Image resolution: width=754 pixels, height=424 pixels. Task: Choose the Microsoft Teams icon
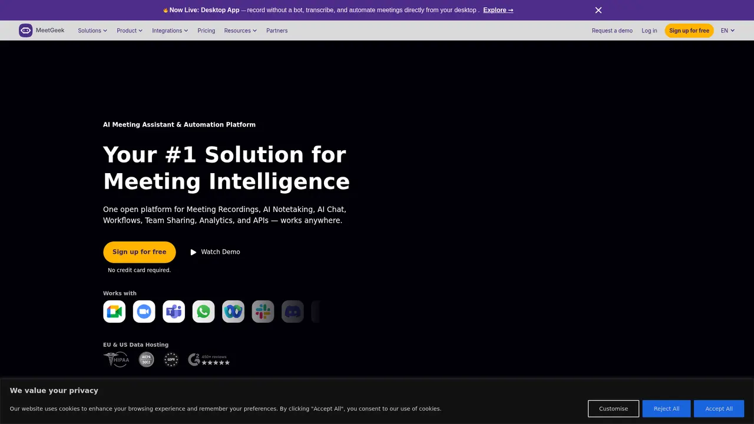pyautogui.click(x=174, y=312)
